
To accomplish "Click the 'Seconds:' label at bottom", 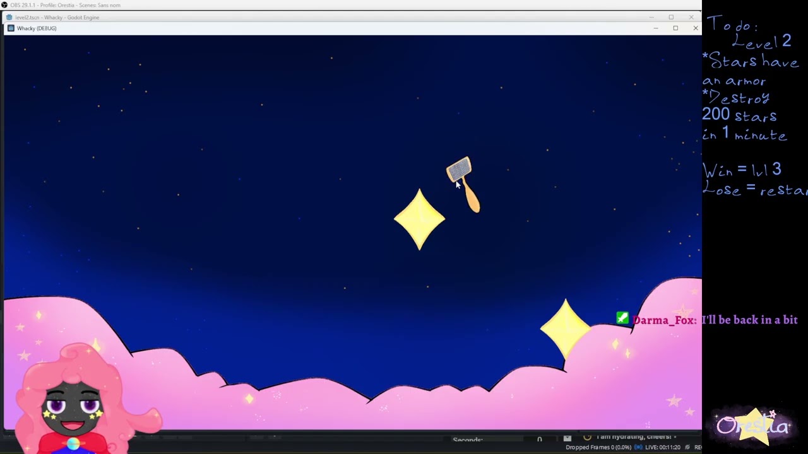I will point(468,439).
